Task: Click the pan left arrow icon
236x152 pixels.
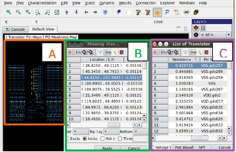Action: 86,12
